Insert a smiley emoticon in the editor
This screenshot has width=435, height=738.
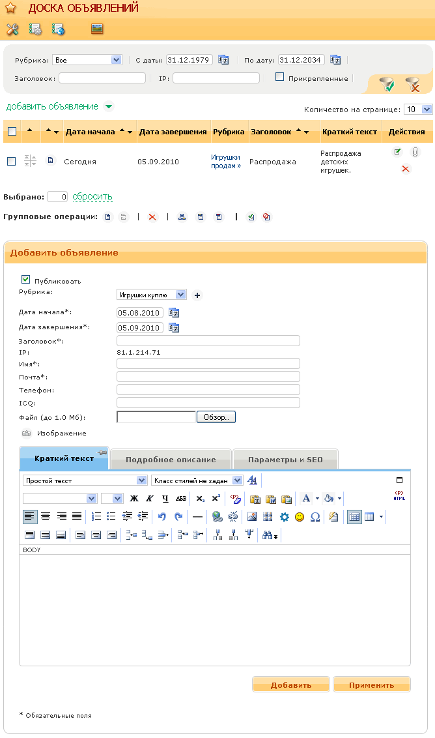point(300,517)
